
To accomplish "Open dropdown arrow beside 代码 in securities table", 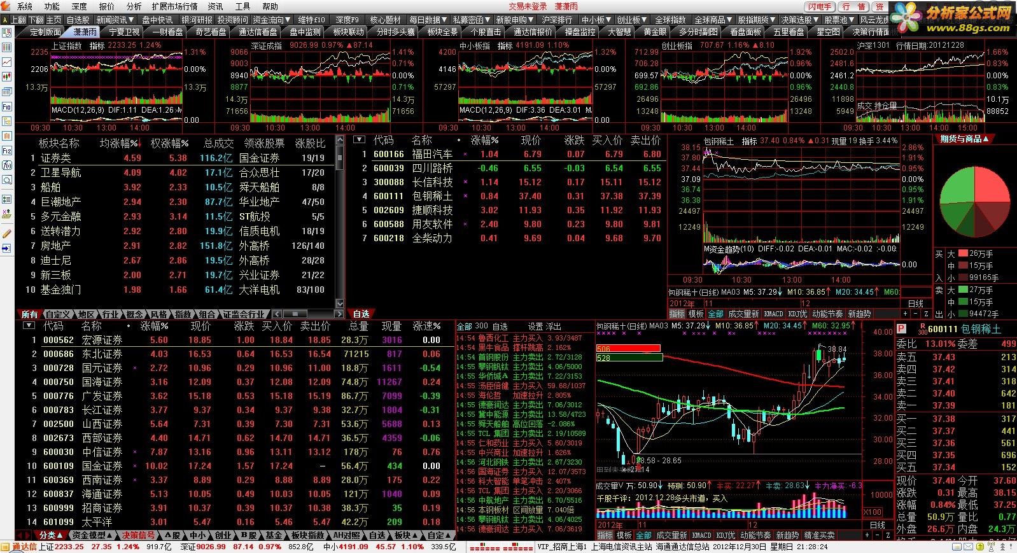I will (29, 325).
